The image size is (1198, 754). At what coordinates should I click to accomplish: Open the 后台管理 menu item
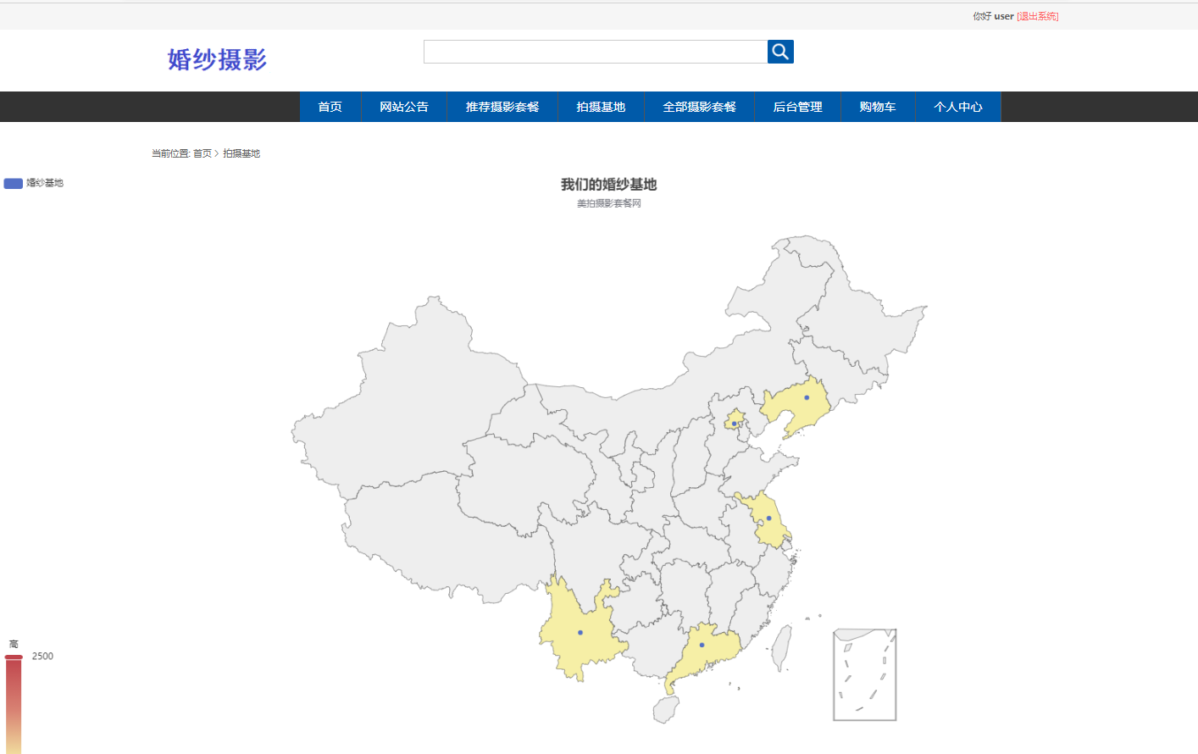pyautogui.click(x=797, y=107)
